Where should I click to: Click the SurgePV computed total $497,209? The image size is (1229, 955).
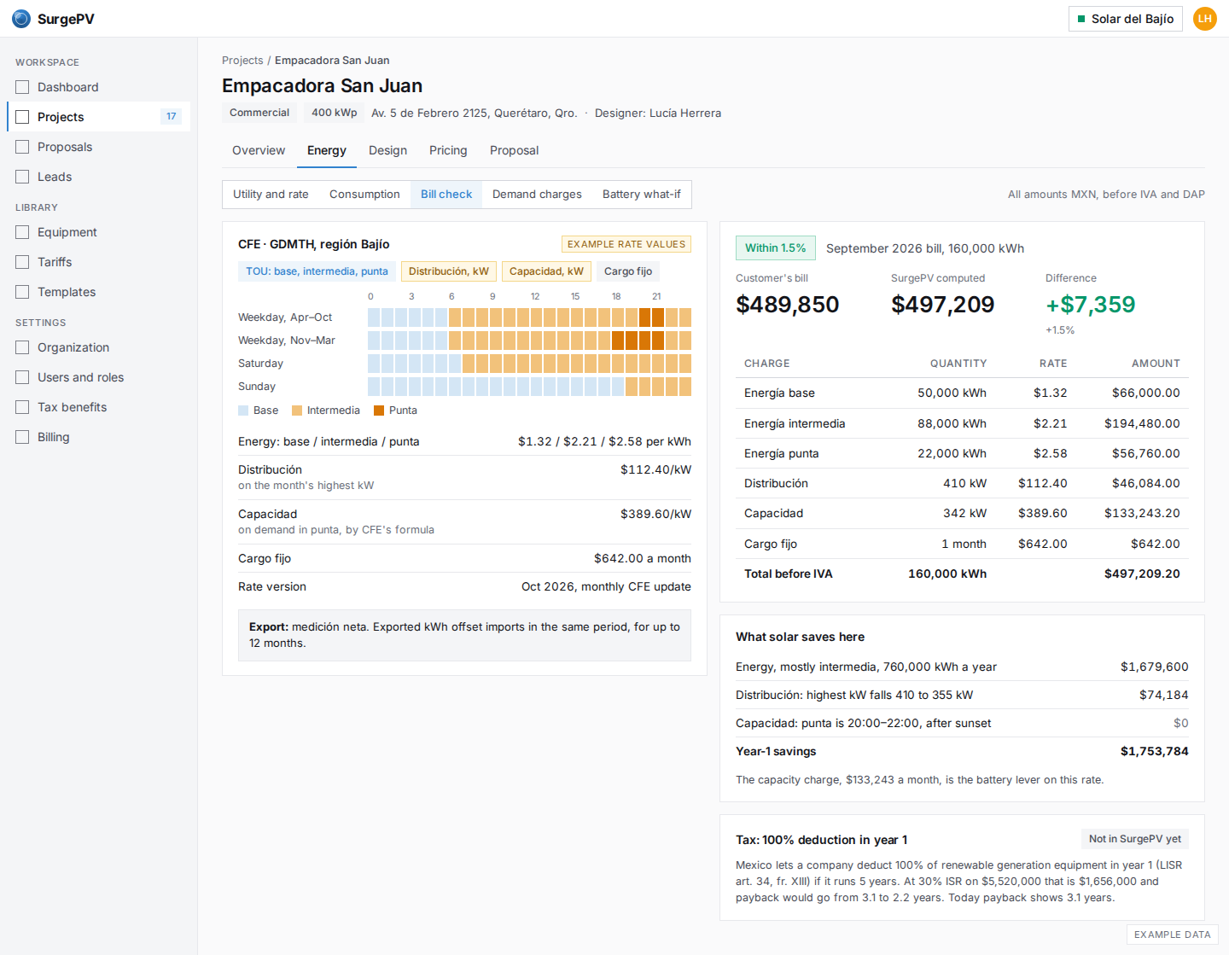coord(942,305)
